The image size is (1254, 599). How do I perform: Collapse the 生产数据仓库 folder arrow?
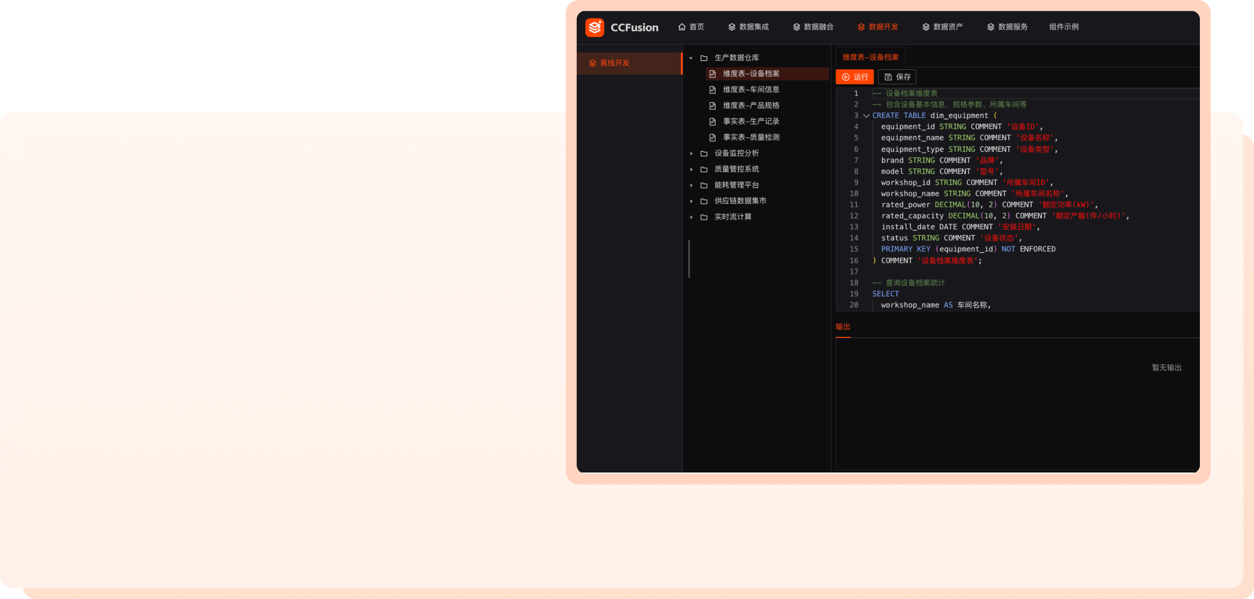(x=691, y=58)
